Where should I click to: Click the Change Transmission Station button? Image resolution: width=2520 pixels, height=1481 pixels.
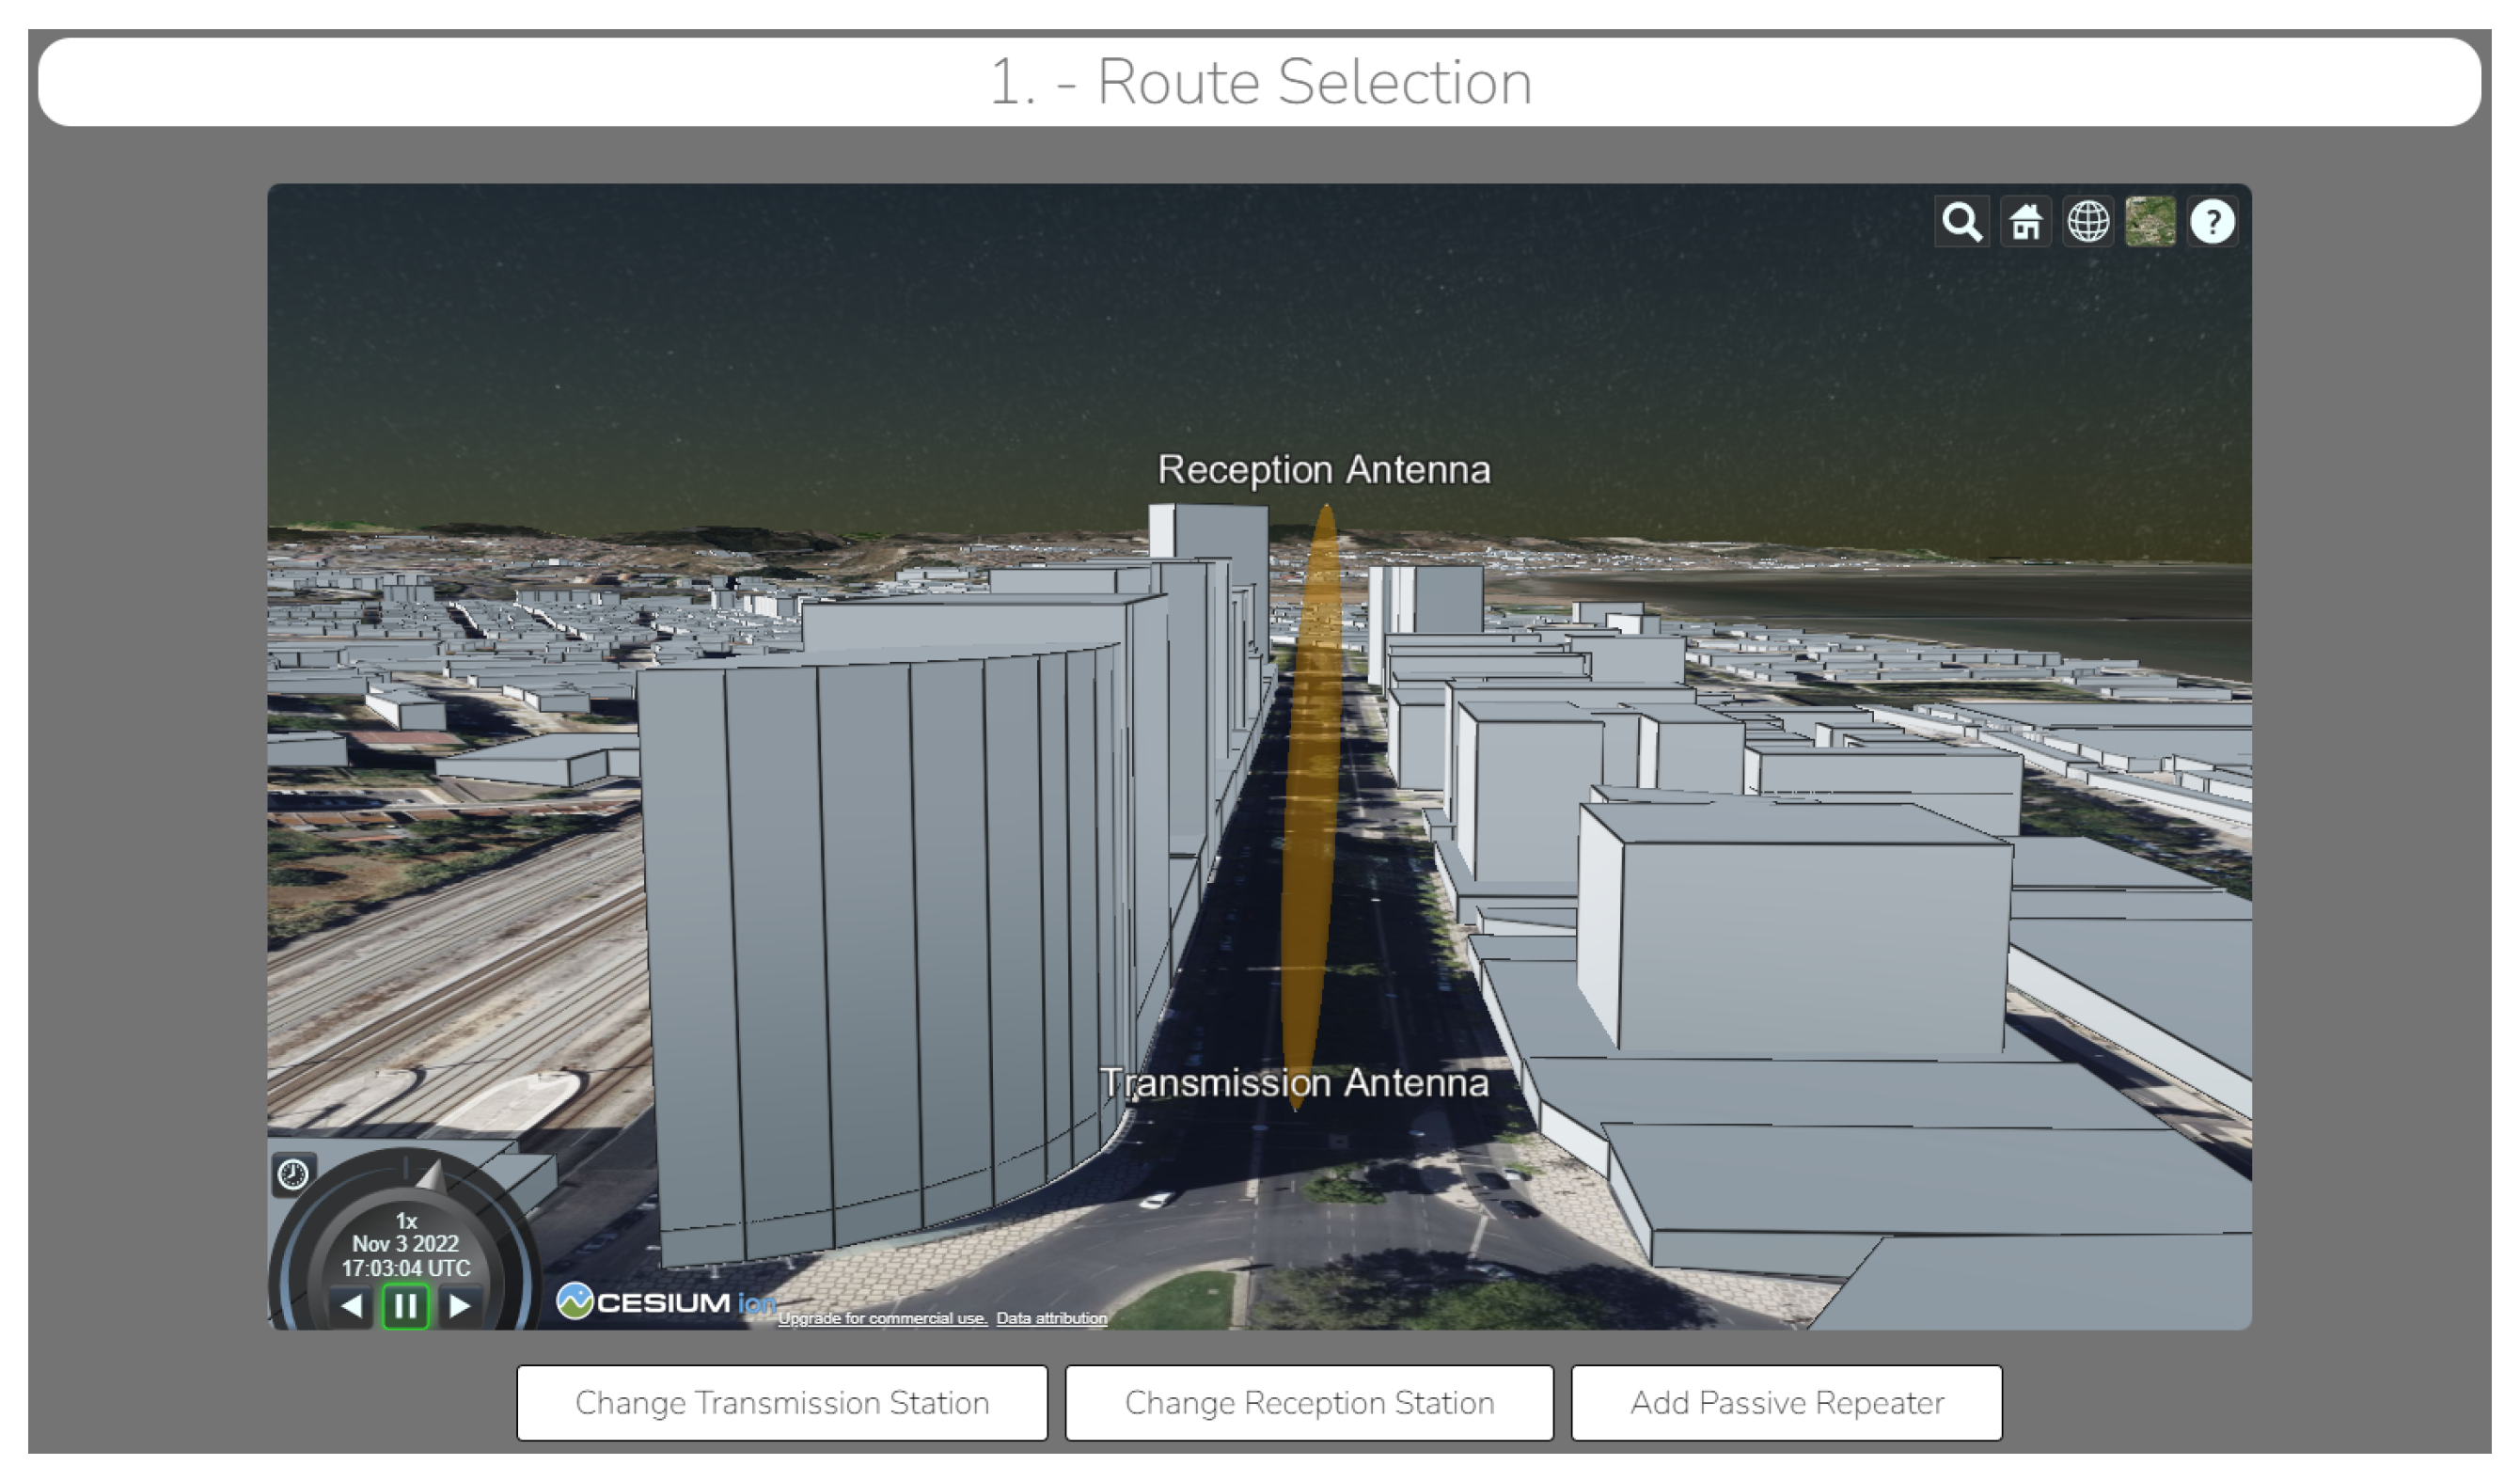tap(782, 1402)
